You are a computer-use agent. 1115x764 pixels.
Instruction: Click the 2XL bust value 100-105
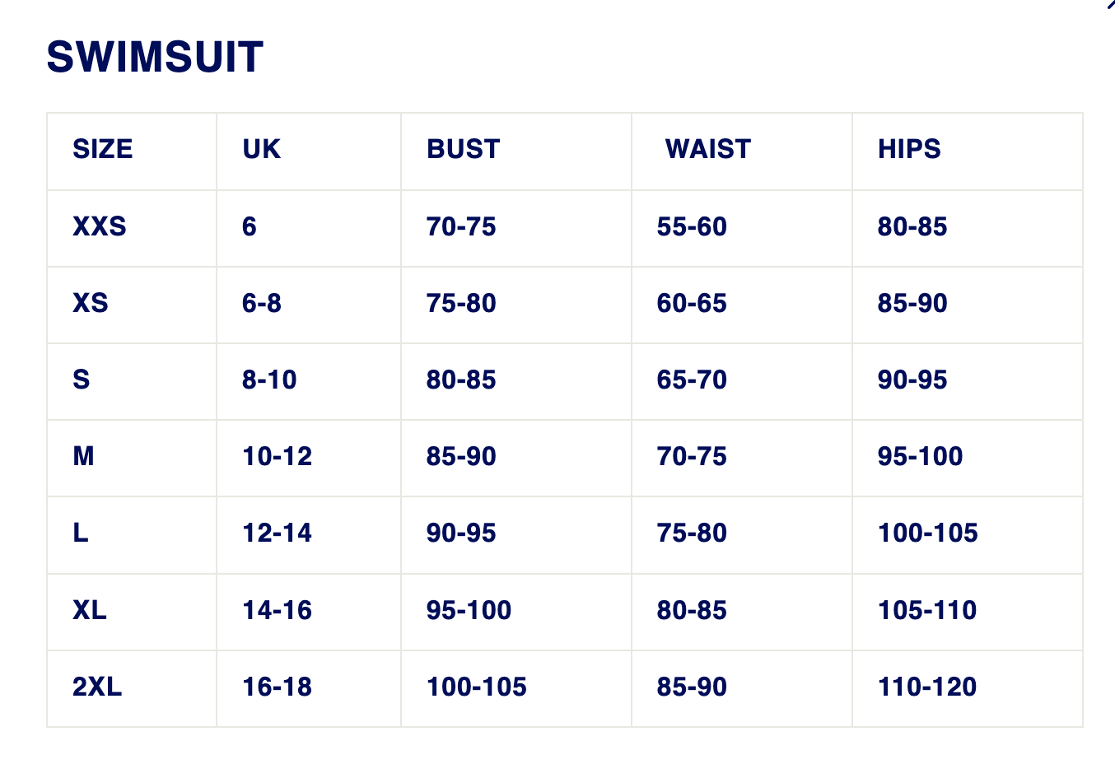click(477, 687)
